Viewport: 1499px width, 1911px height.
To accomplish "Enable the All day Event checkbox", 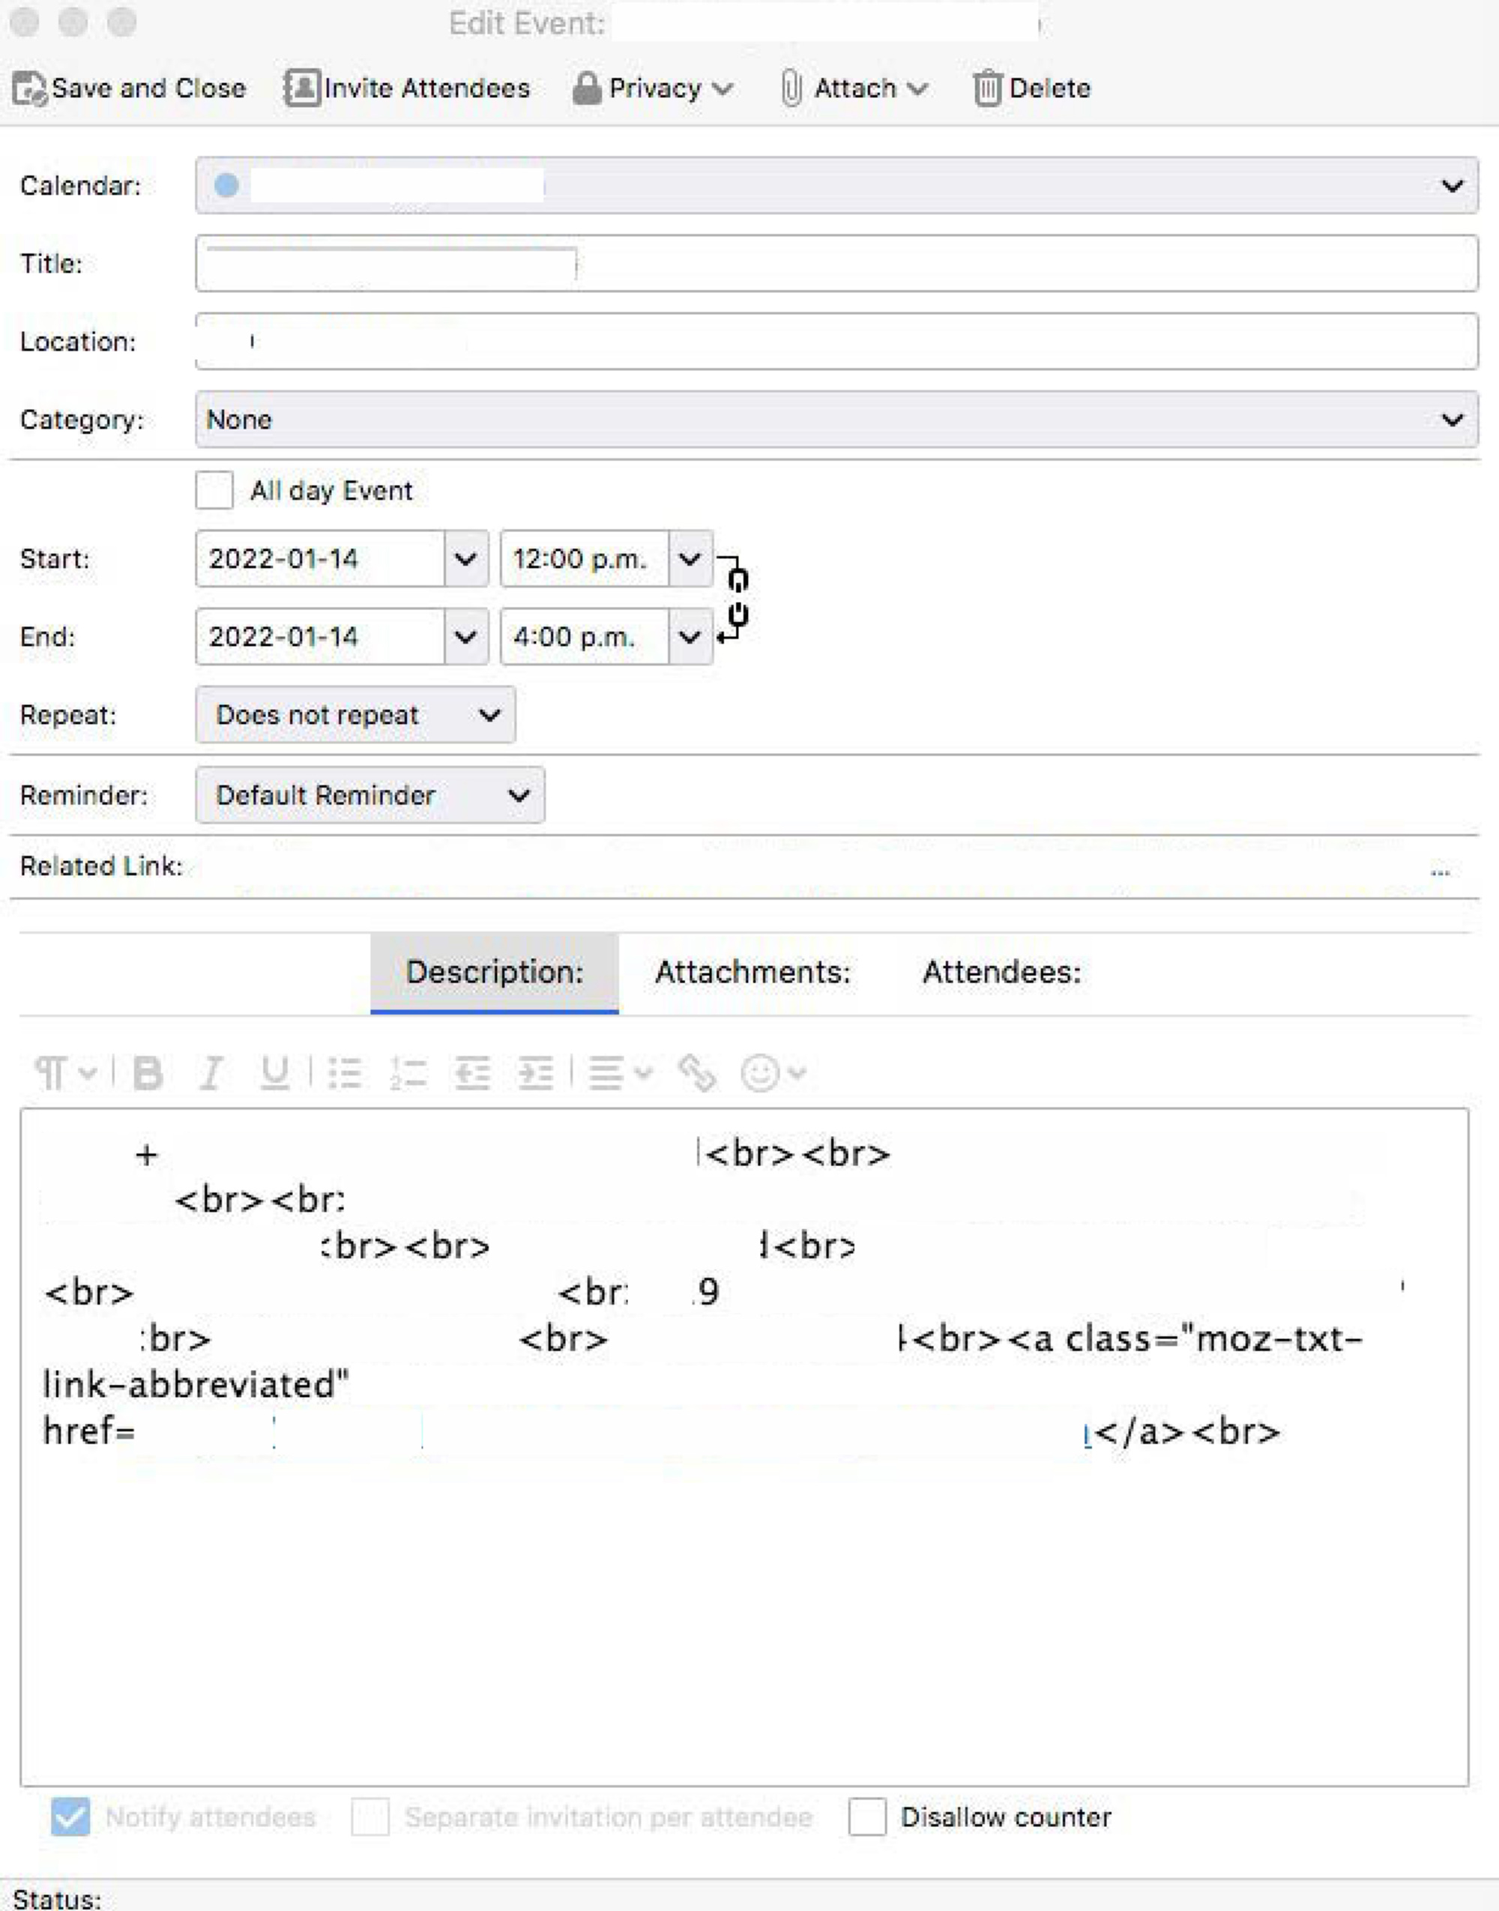I will [214, 489].
